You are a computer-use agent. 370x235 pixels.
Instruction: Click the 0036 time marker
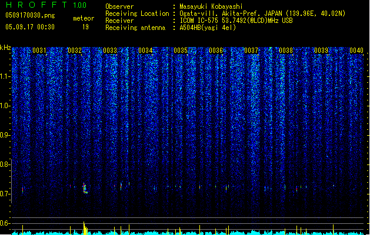tap(216, 51)
